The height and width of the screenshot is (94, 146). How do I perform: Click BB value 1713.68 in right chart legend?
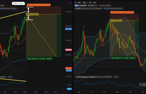(107, 9)
